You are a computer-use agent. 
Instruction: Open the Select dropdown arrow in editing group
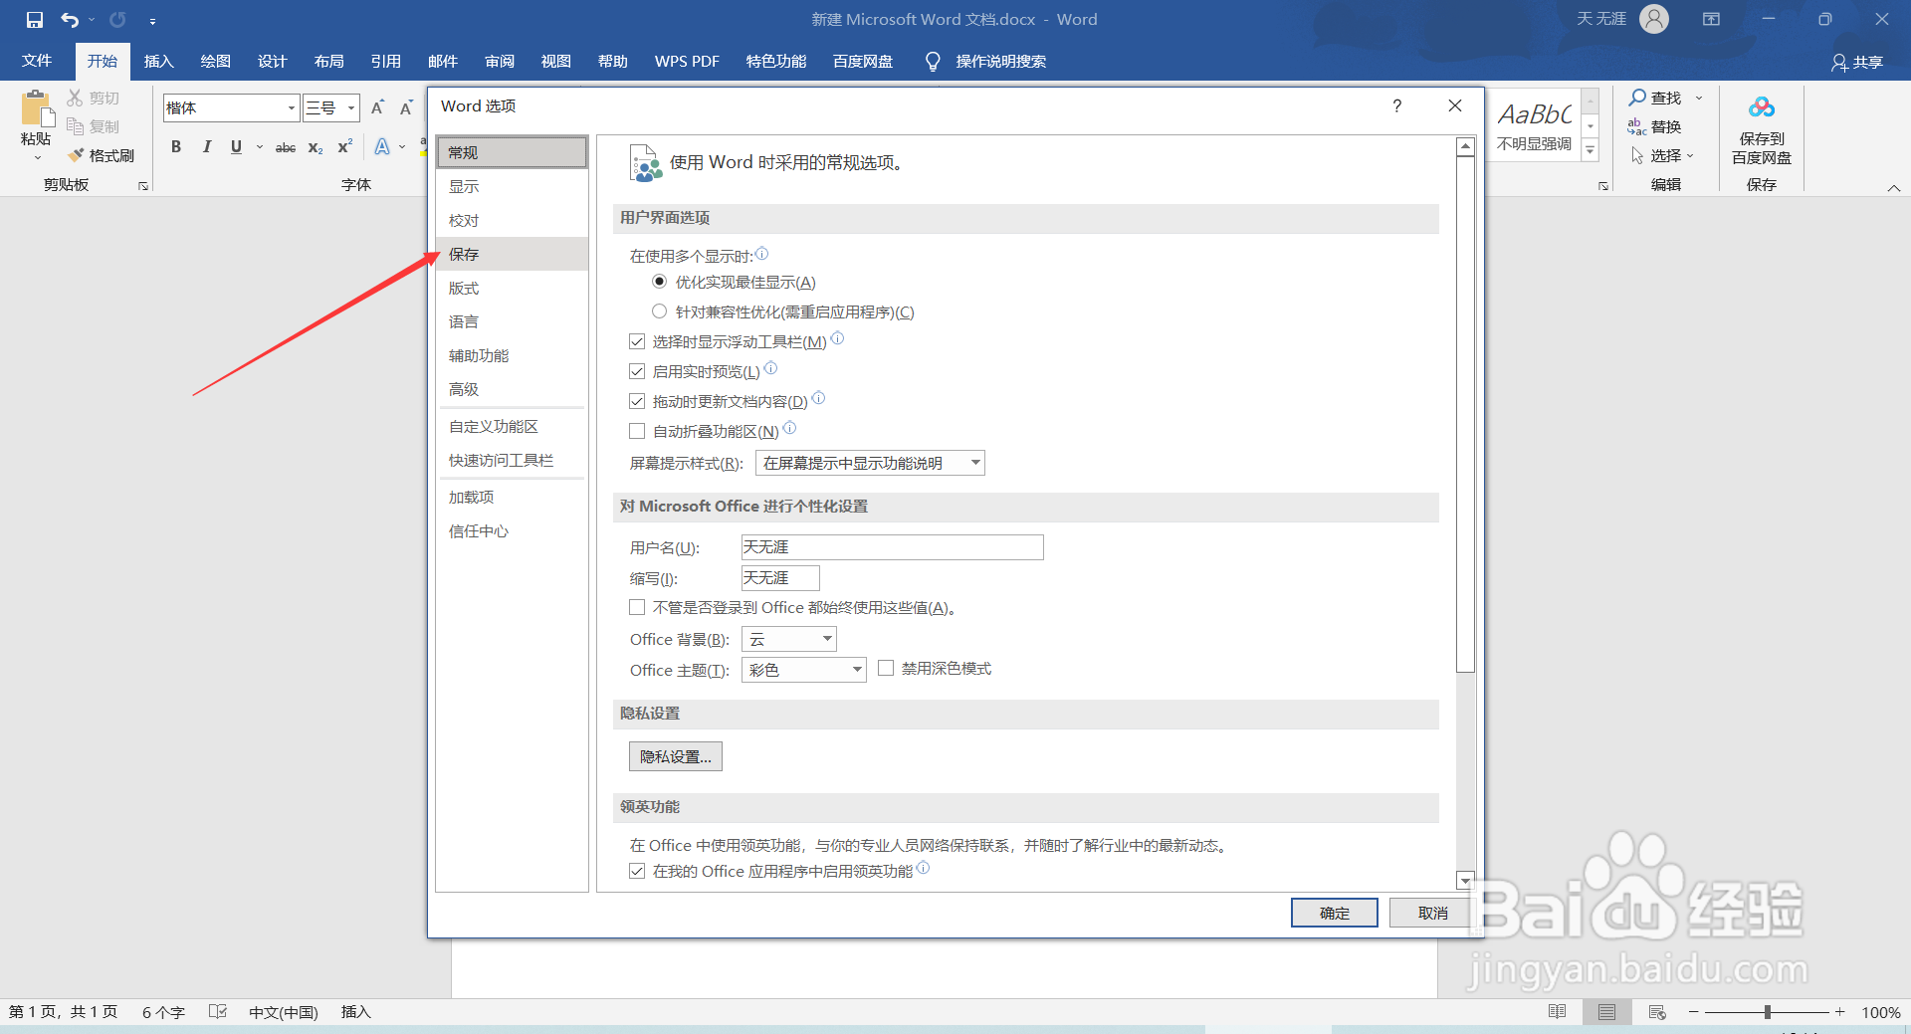(1690, 156)
